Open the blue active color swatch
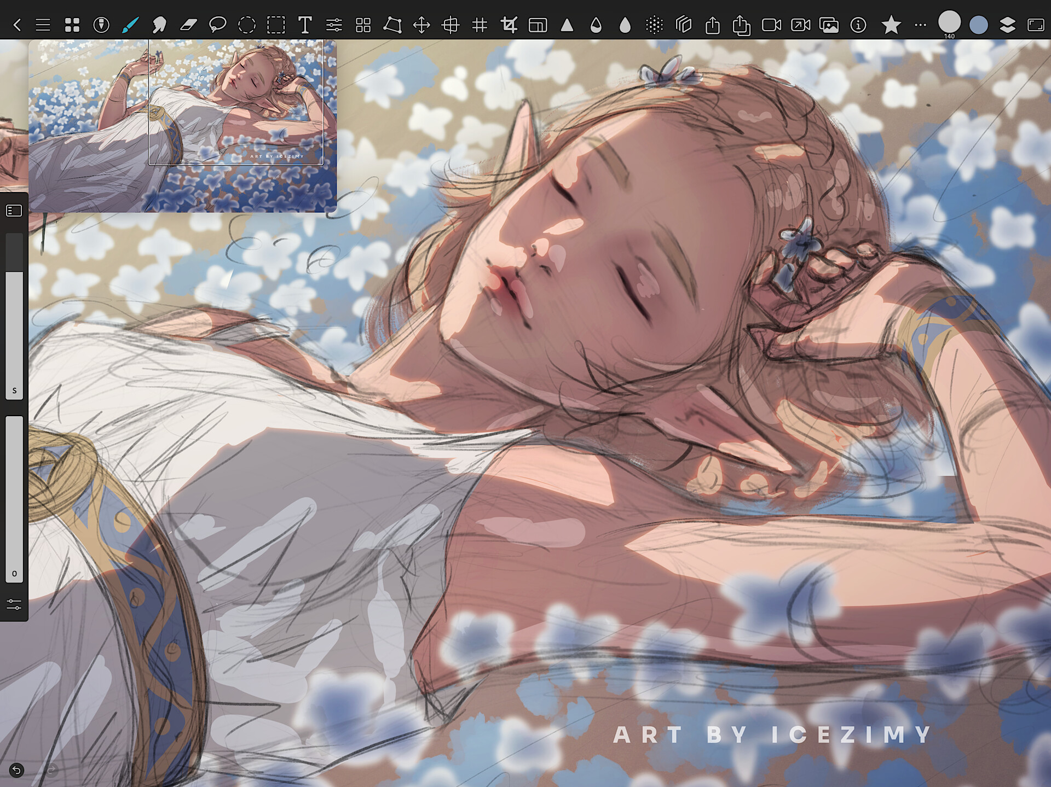1051x787 pixels. pyautogui.click(x=980, y=24)
